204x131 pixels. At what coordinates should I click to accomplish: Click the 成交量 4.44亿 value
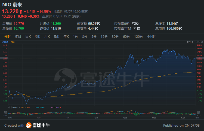click(x=93, y=29)
